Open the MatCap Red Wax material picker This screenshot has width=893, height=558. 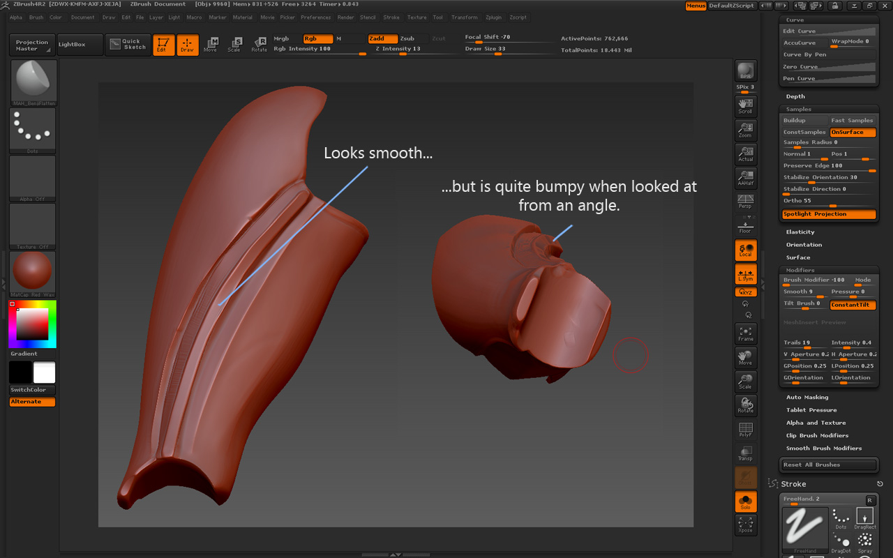click(x=33, y=274)
